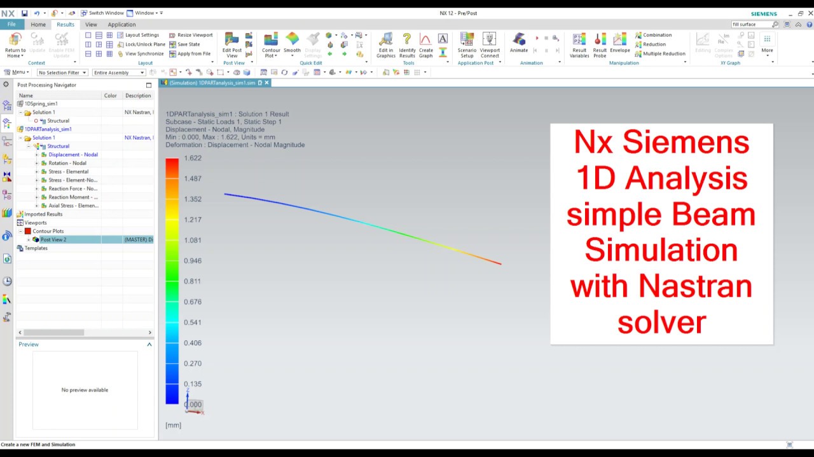Play the animation with the red play arrow
This screenshot has width=814, height=457.
pyautogui.click(x=537, y=39)
